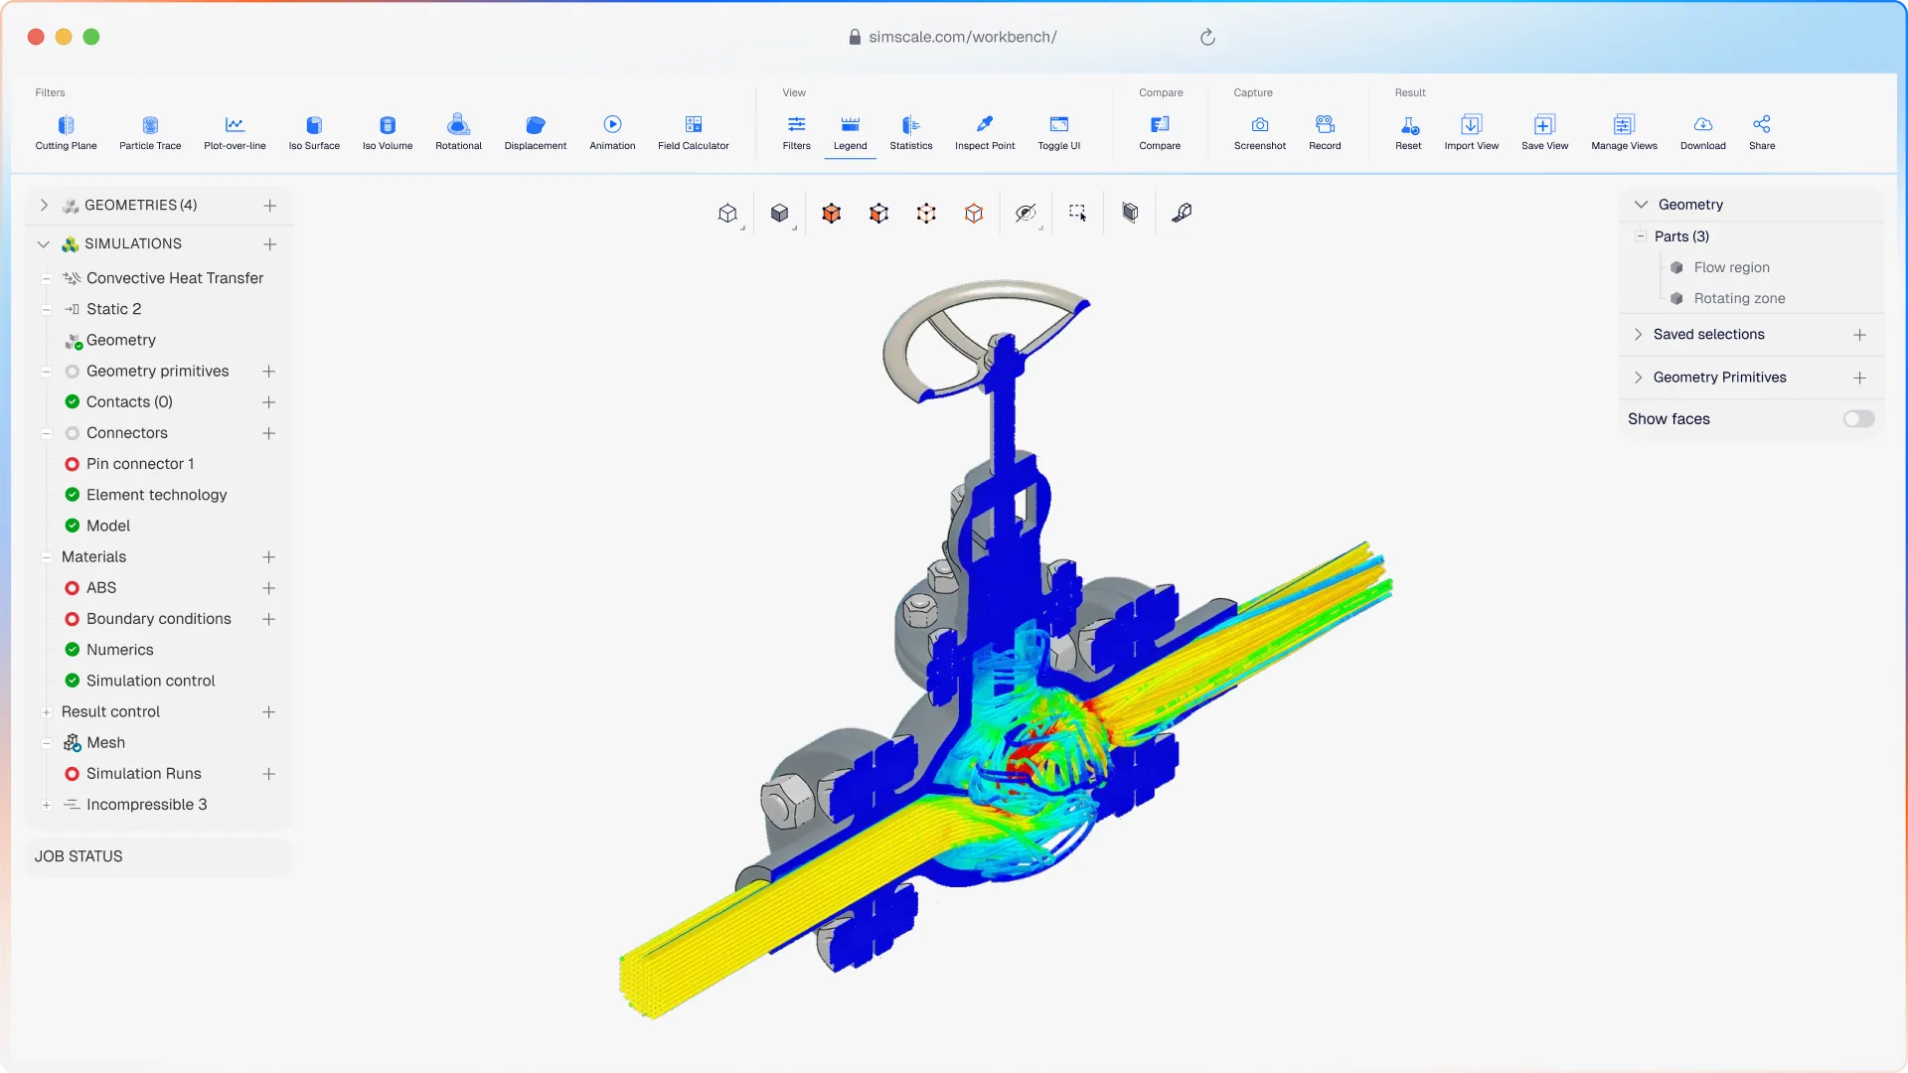Open the ABS material

pyautogui.click(x=100, y=588)
